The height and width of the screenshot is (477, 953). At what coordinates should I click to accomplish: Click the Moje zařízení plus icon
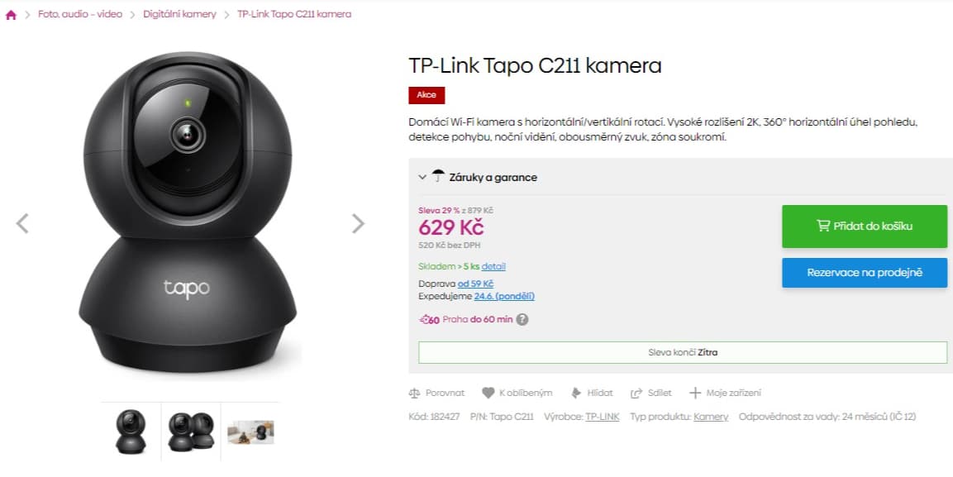click(x=695, y=393)
